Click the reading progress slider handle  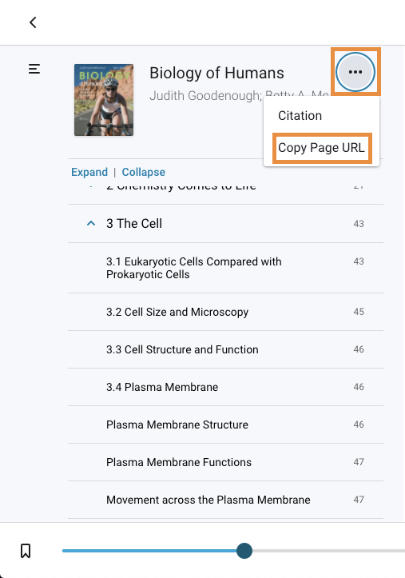pyautogui.click(x=244, y=551)
